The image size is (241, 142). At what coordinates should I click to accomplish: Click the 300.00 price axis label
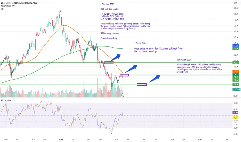(x=236, y=31)
